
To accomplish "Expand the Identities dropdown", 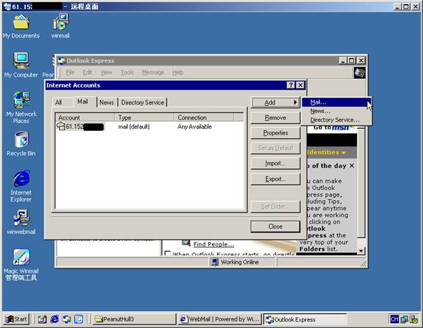I will [329, 152].
